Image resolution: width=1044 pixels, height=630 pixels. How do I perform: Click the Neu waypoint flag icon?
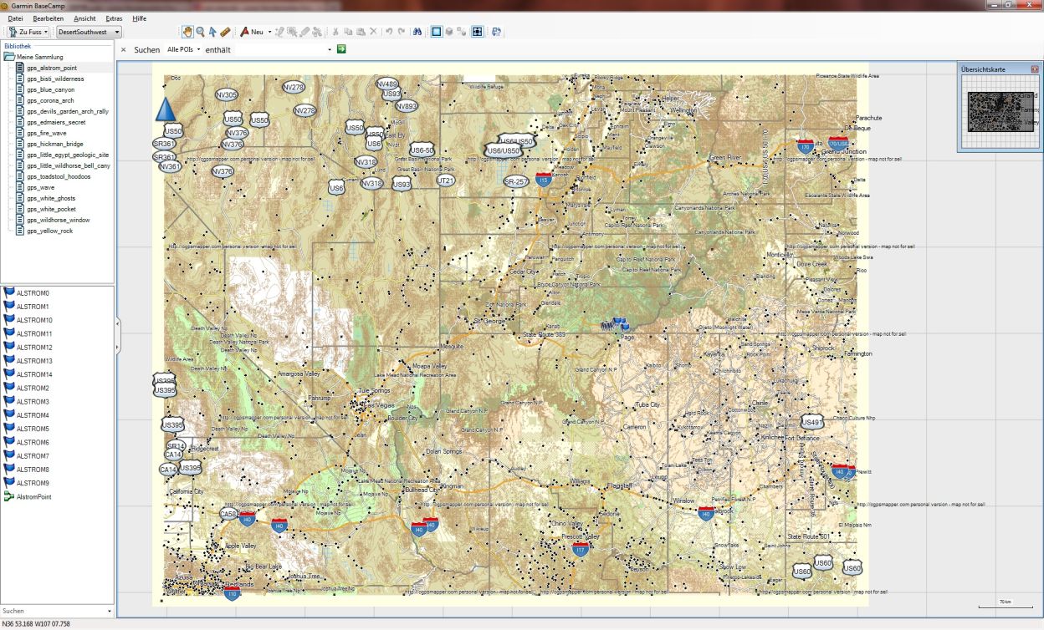point(245,32)
